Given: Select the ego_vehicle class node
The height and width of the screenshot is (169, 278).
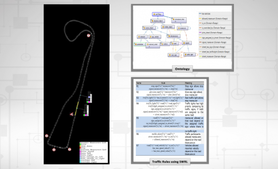Looking at the screenshot, I should point(155,37).
